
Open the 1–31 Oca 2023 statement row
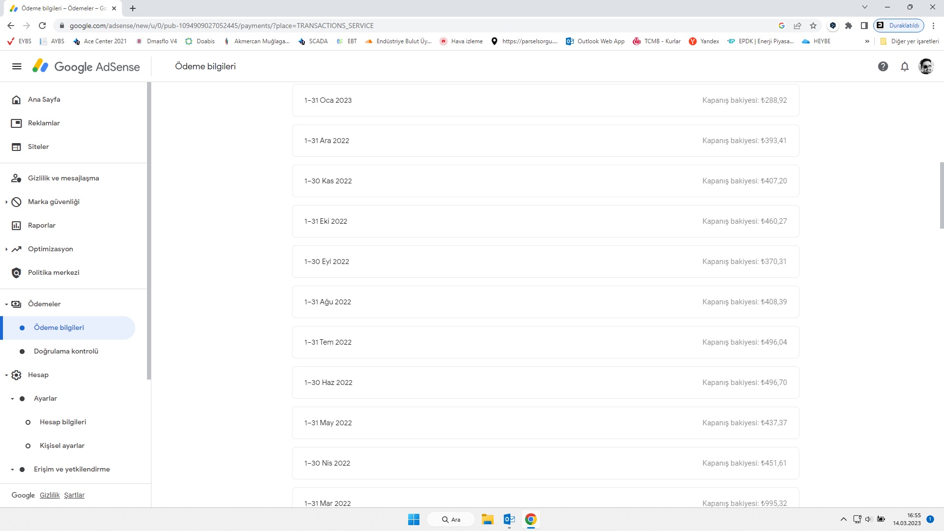[x=545, y=100]
